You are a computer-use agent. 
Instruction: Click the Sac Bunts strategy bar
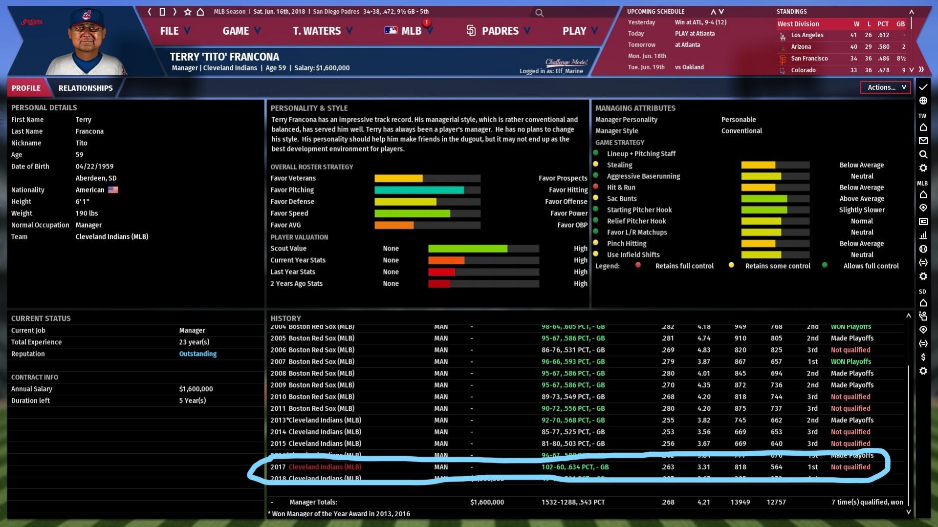(x=775, y=199)
